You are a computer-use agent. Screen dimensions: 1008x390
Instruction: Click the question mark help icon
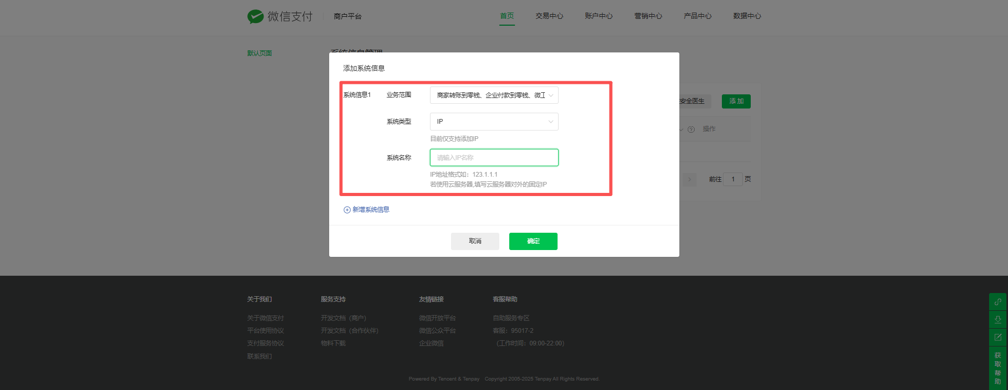point(691,129)
